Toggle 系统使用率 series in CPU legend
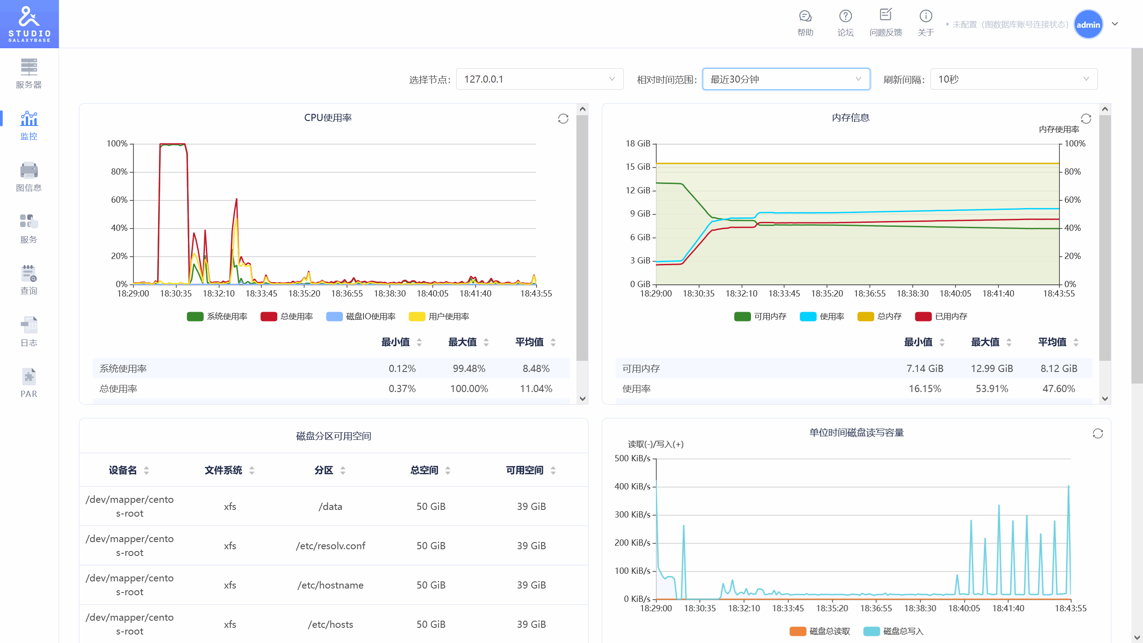 (217, 317)
